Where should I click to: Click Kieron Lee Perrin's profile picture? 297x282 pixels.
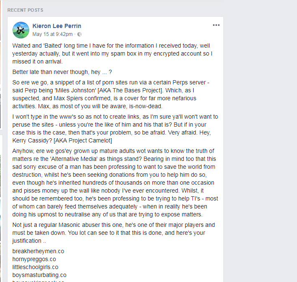point(21,30)
